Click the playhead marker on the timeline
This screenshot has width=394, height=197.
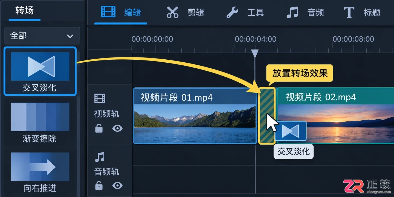[255, 54]
